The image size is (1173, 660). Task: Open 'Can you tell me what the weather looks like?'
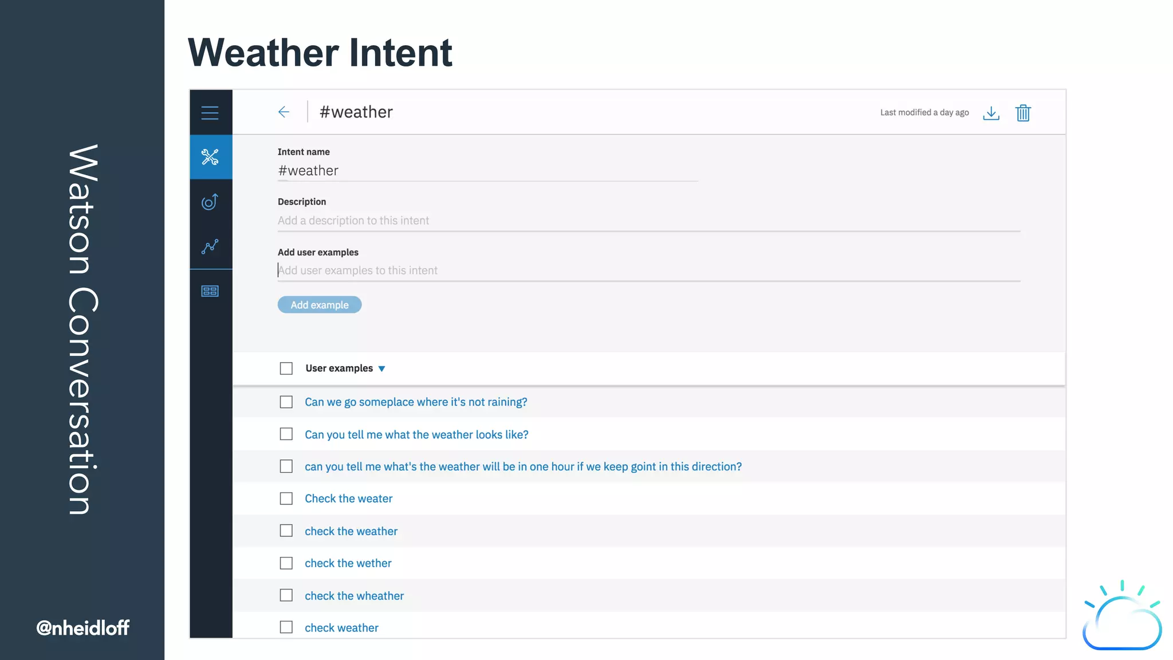(416, 435)
